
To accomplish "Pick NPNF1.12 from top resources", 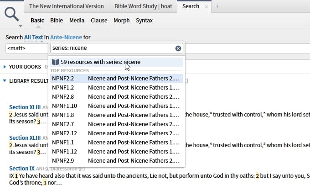I will [x=116, y=151].
